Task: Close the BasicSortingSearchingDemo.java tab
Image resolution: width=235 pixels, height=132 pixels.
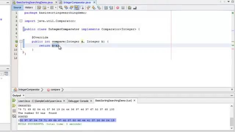Action: [56, 3]
